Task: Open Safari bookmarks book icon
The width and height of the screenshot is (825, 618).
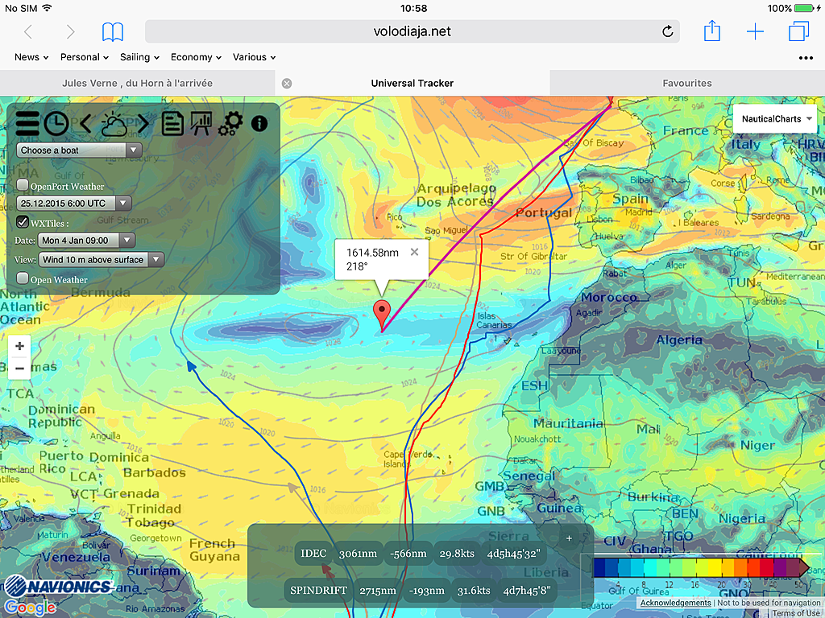Action: 113,32
